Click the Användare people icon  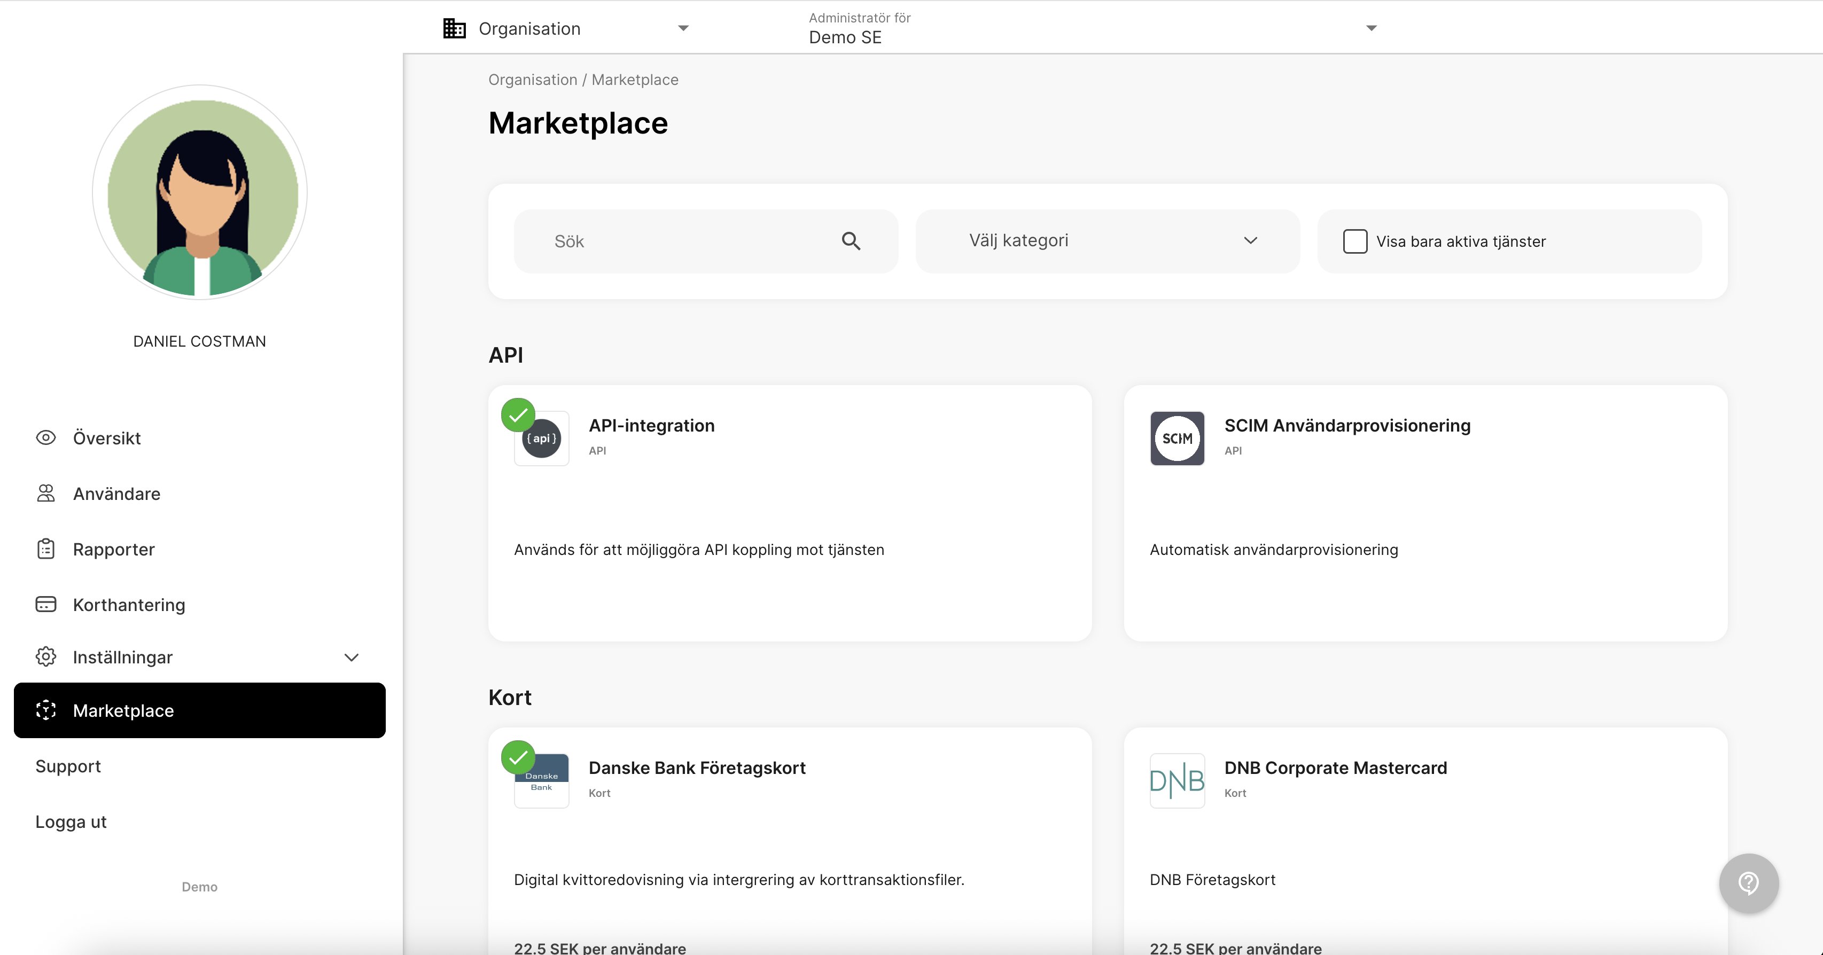pyautogui.click(x=46, y=493)
